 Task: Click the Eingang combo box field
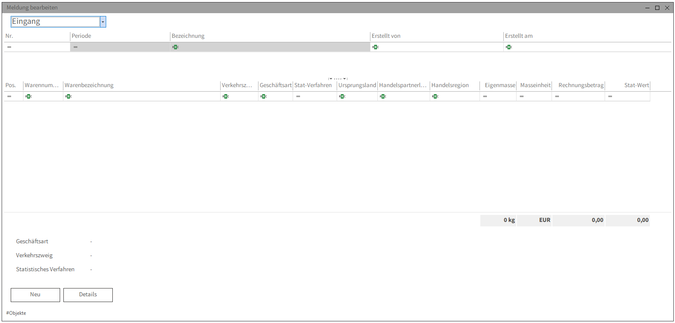point(56,22)
